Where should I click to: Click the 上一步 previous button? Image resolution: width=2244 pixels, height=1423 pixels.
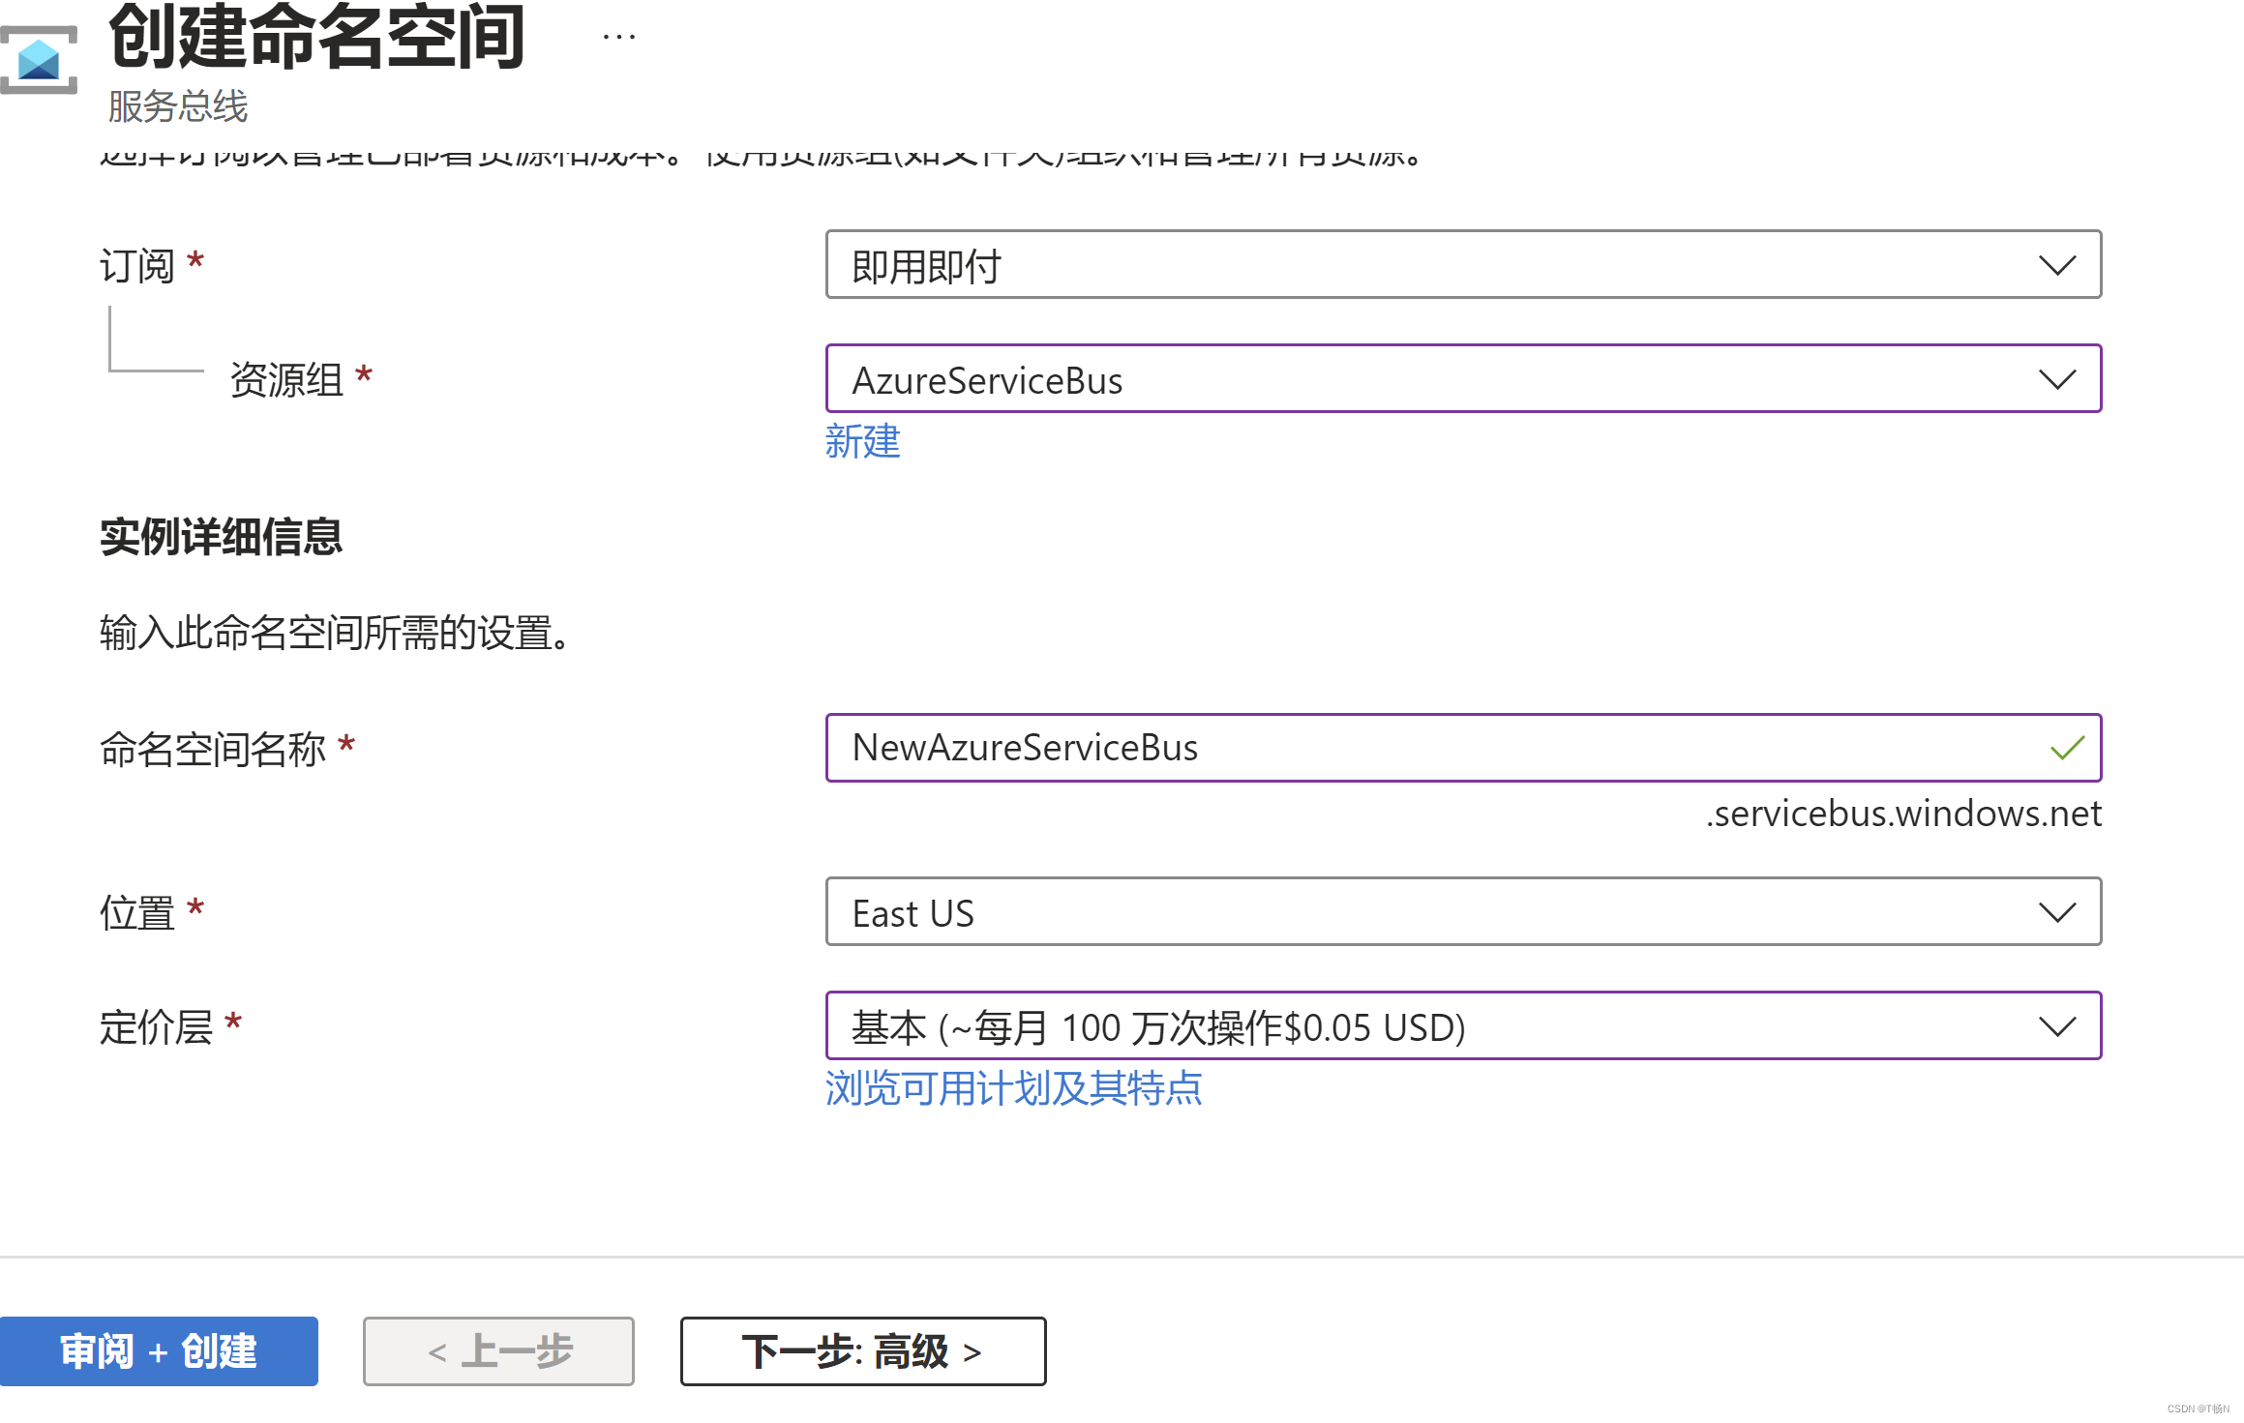coord(498,1351)
